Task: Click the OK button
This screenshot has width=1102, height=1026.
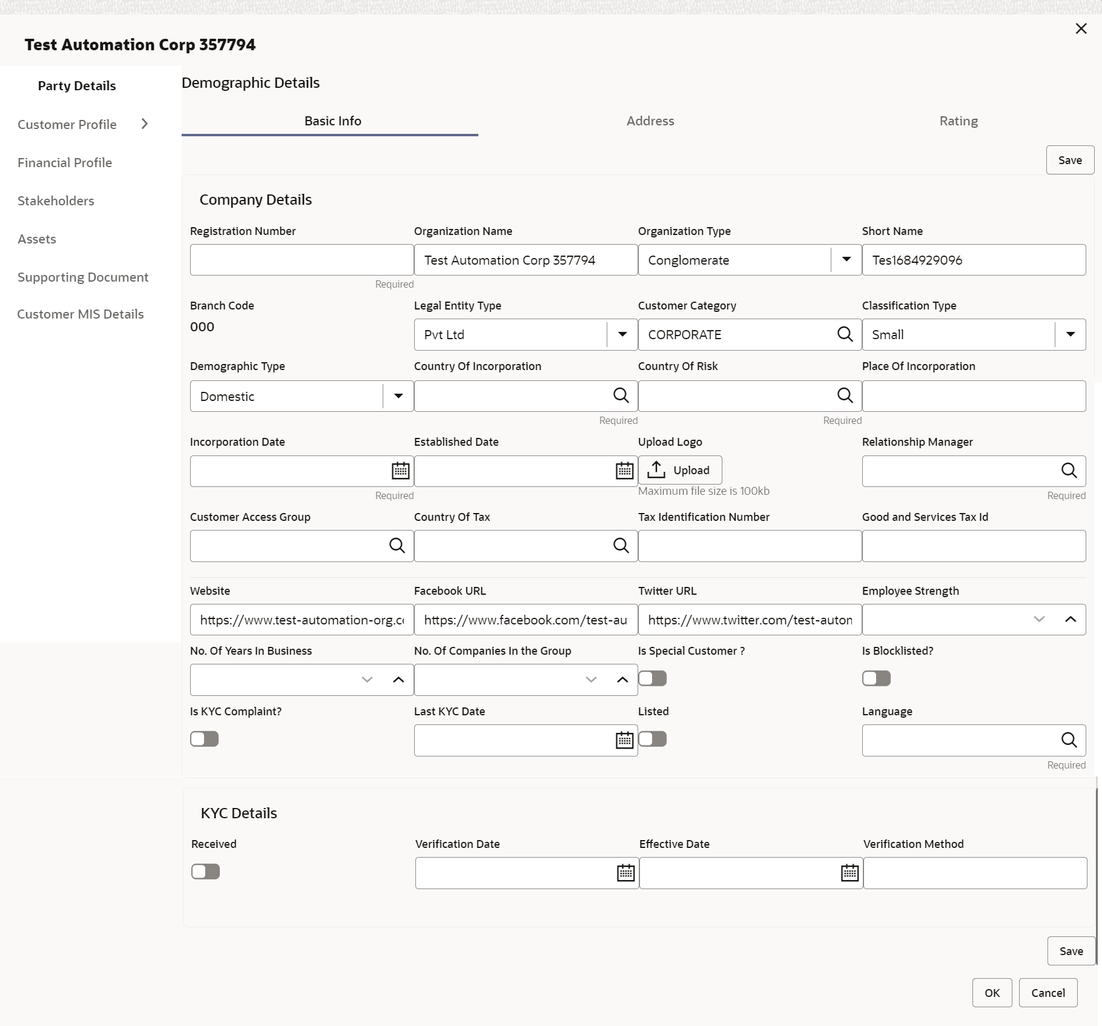Action: 992,993
